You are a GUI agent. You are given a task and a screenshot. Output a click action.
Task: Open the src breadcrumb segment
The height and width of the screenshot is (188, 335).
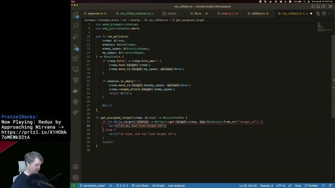(125, 20)
